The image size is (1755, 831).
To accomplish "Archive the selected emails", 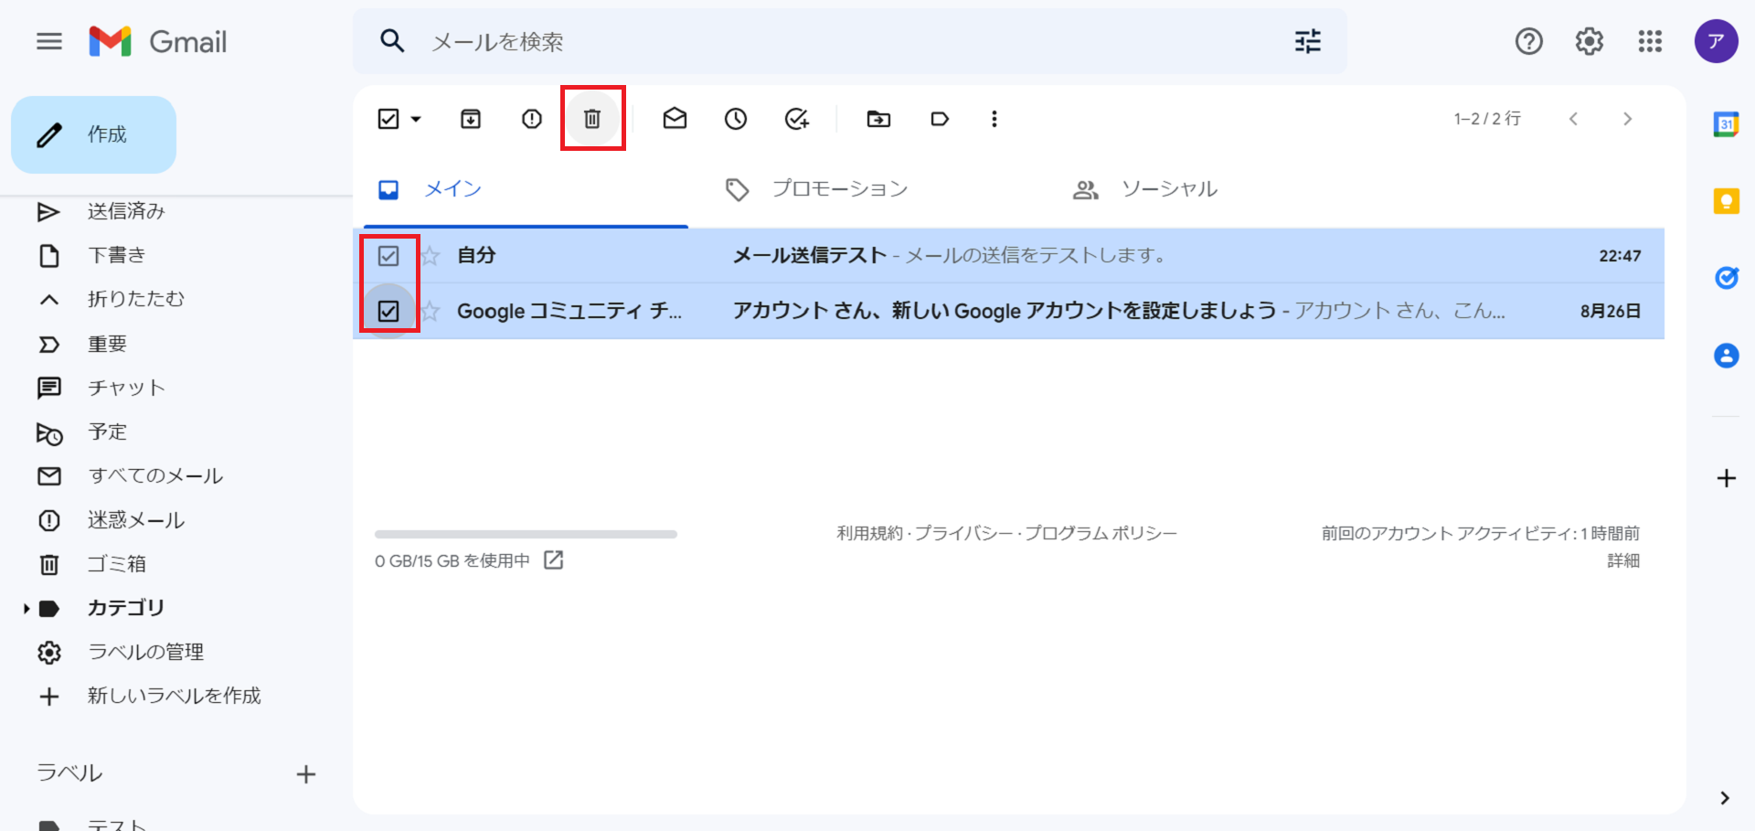I will click(471, 119).
